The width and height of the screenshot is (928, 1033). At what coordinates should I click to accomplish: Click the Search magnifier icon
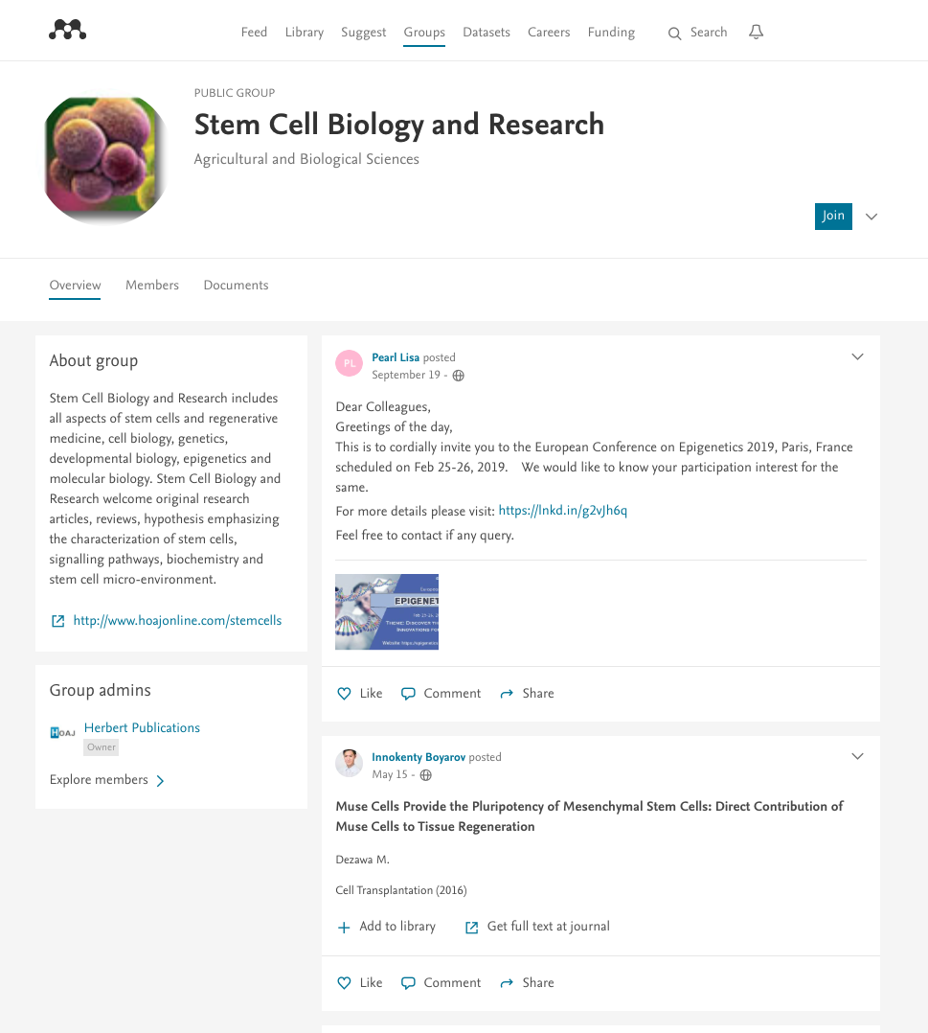tap(675, 34)
